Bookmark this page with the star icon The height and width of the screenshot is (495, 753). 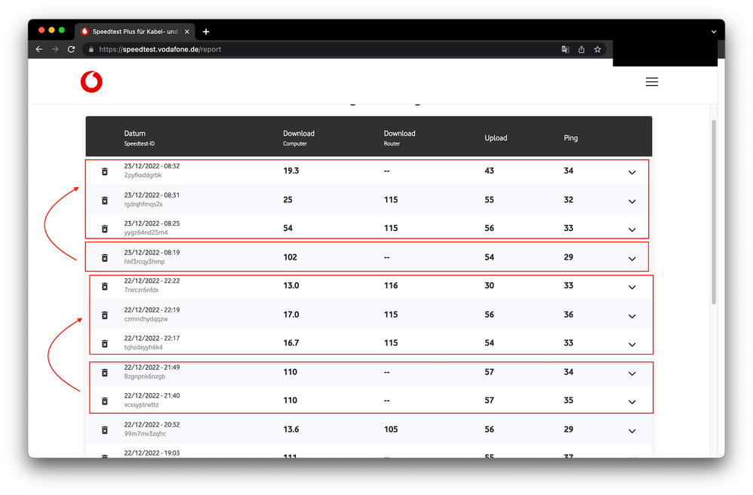pos(598,49)
